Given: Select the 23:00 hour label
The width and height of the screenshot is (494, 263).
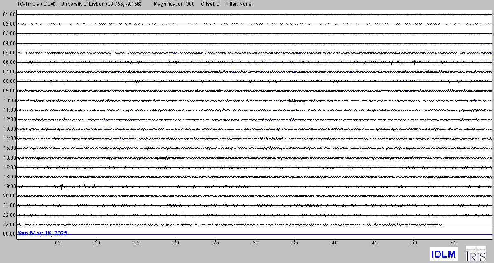Looking at the screenshot, I should (x=9, y=225).
